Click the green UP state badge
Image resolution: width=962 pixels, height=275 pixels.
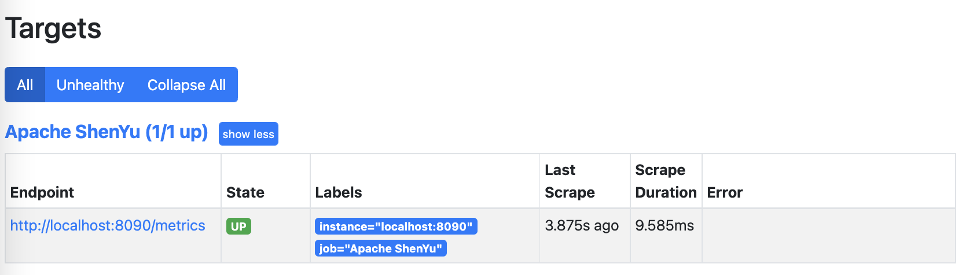point(238,226)
